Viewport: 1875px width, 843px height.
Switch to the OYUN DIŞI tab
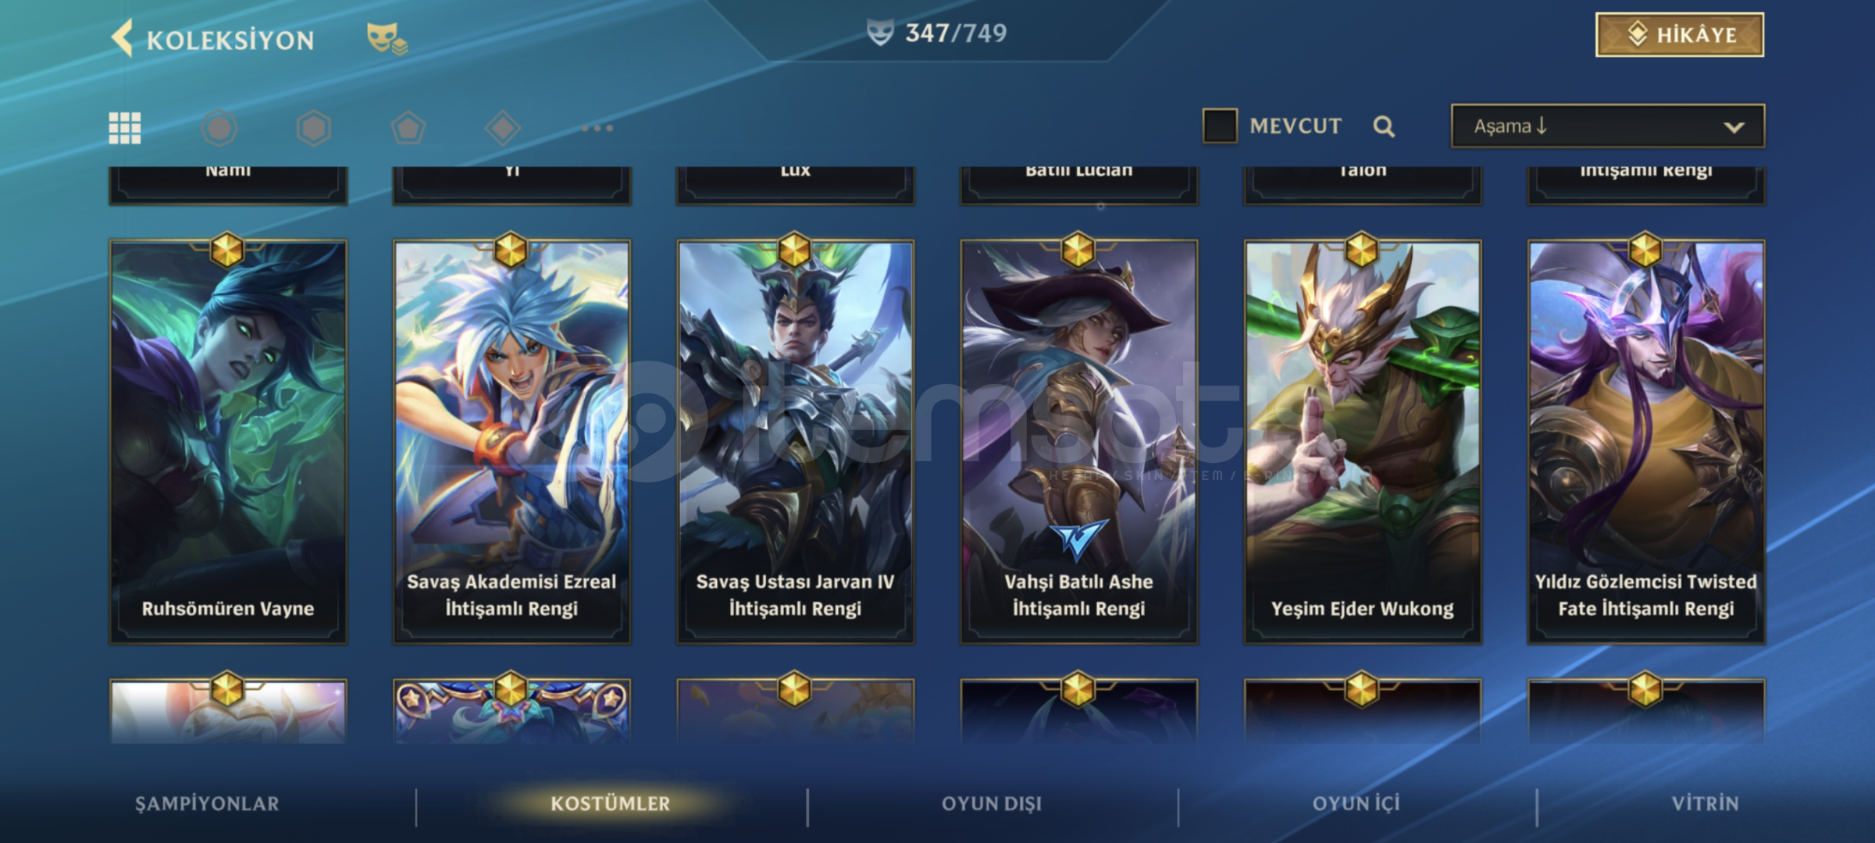point(992,803)
